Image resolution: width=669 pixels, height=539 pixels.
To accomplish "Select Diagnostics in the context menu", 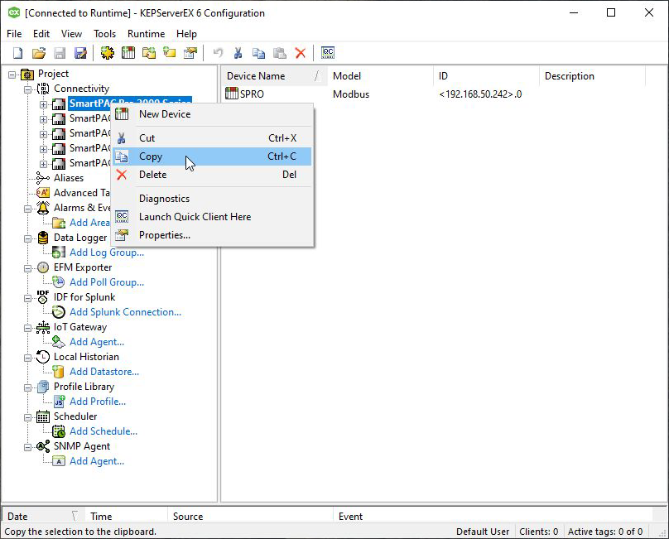I will tap(164, 199).
